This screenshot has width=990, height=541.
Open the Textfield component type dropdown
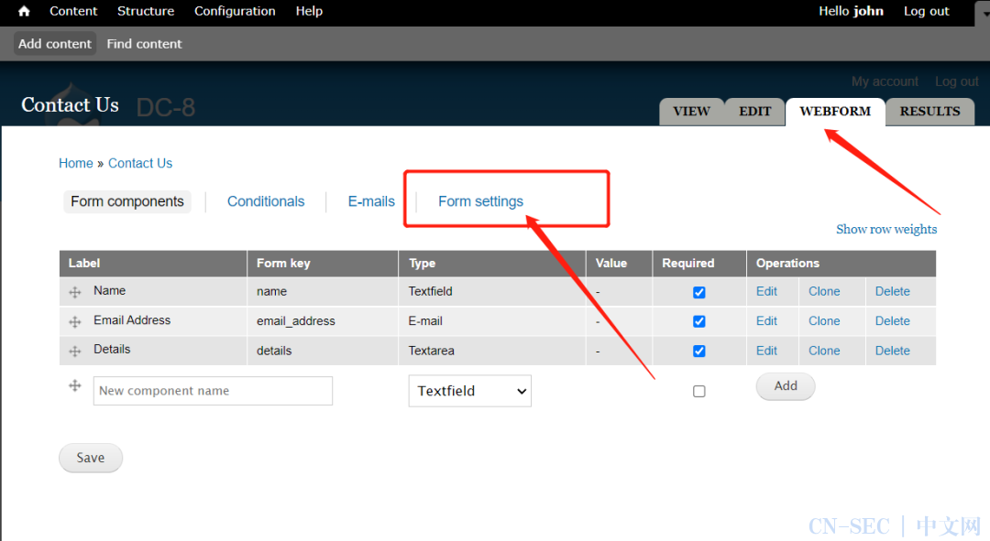[469, 391]
